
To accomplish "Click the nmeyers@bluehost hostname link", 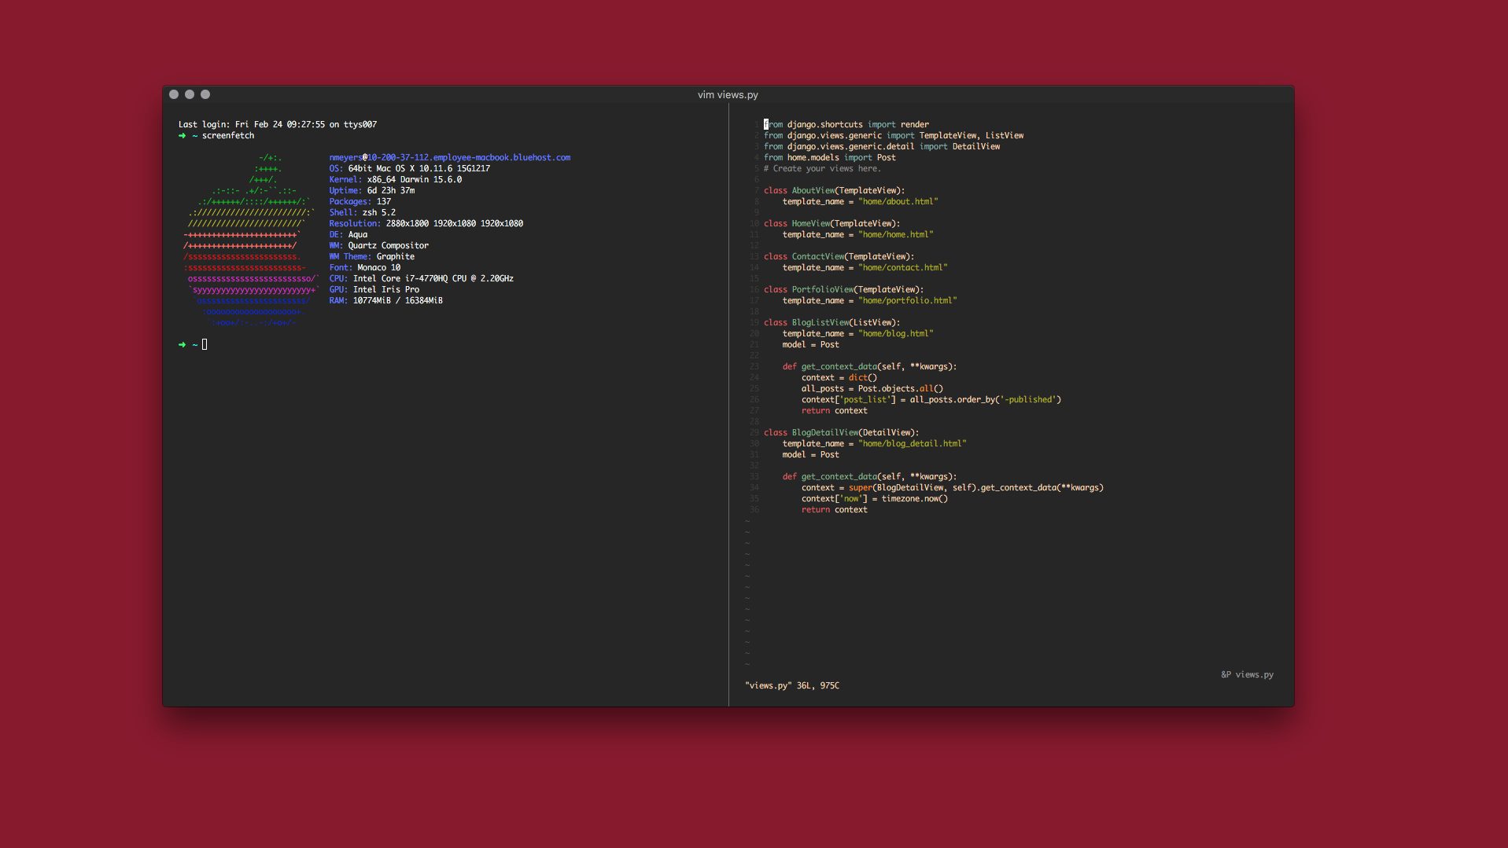I will pyautogui.click(x=448, y=157).
